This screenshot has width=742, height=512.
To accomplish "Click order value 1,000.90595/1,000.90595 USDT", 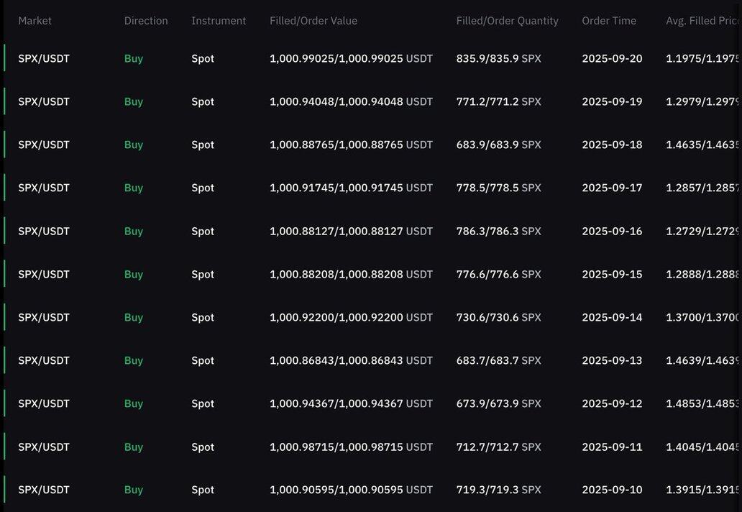I will 351,490.
